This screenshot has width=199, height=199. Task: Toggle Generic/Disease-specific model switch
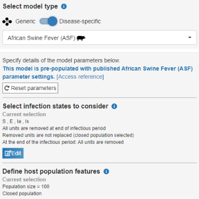[x=48, y=21]
